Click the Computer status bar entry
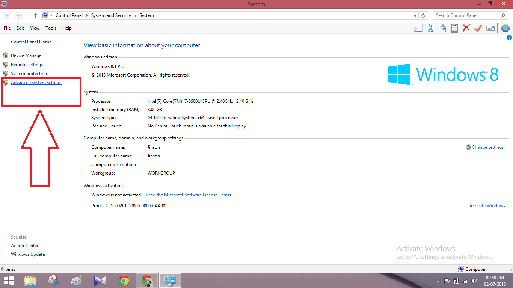Image resolution: width=513 pixels, height=288 pixels. (472, 269)
